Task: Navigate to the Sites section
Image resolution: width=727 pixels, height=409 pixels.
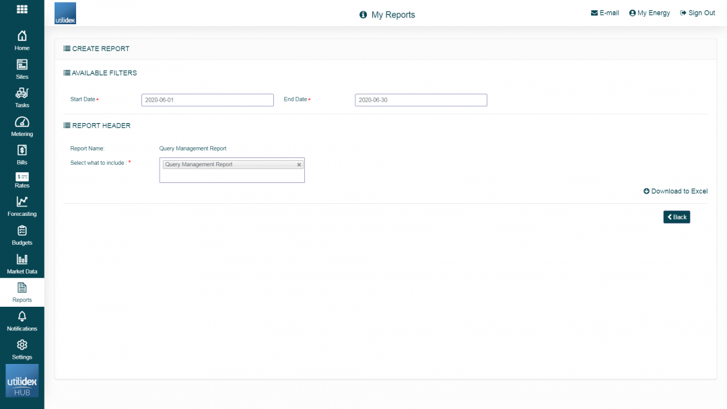Action: (22, 70)
